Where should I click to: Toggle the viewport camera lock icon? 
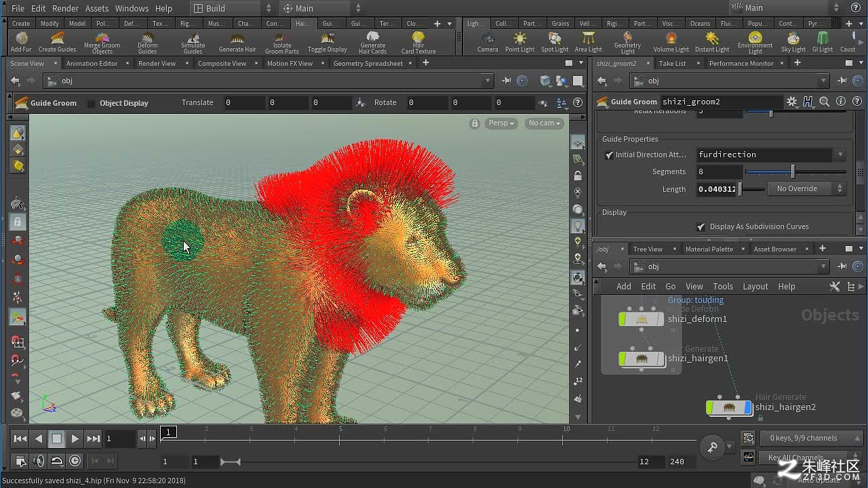(475, 123)
